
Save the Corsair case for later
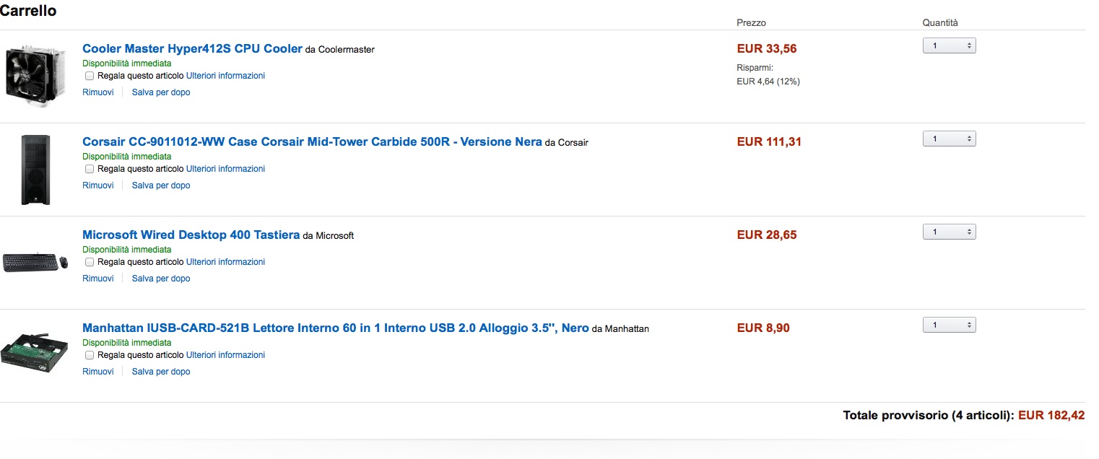point(161,185)
